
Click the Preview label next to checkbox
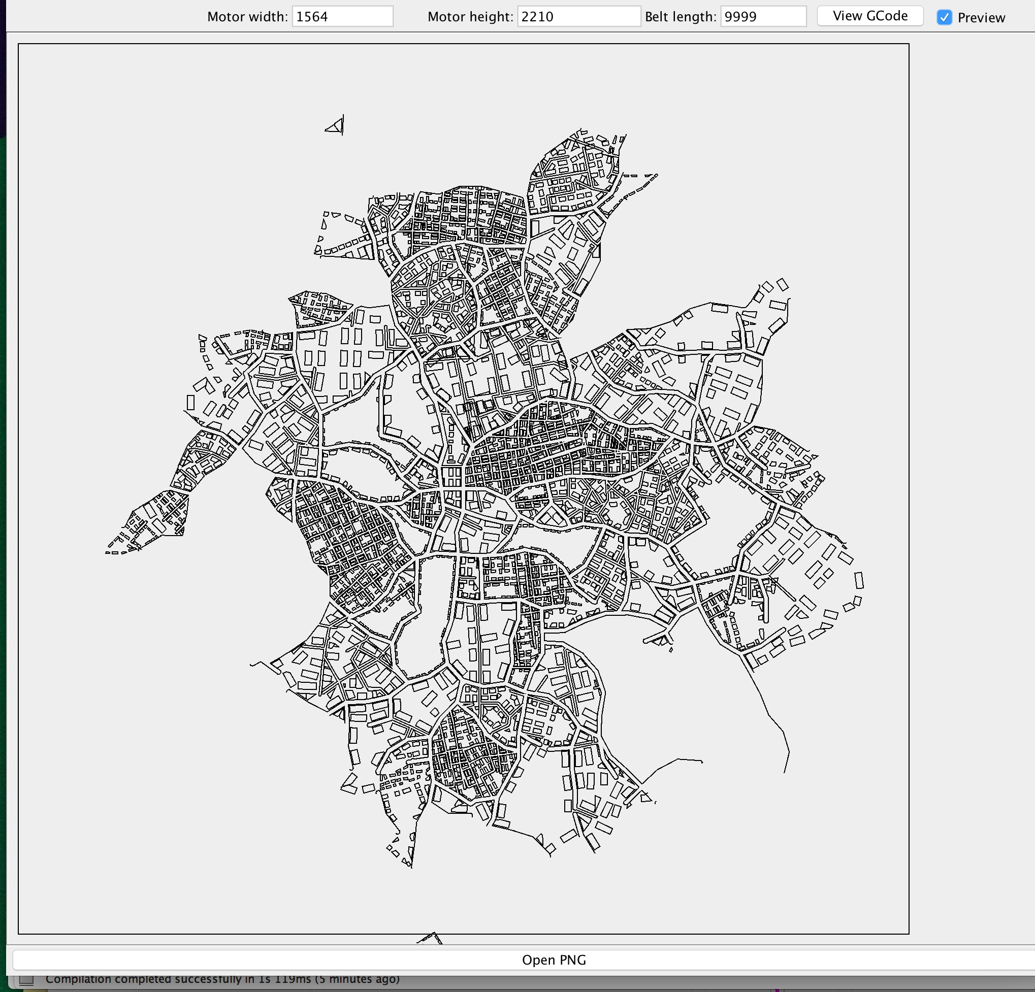coord(981,18)
